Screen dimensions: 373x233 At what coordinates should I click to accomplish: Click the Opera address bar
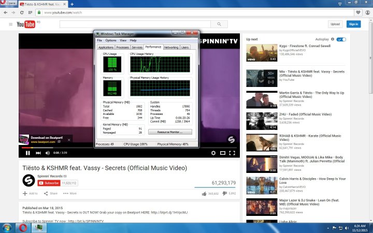195,12
